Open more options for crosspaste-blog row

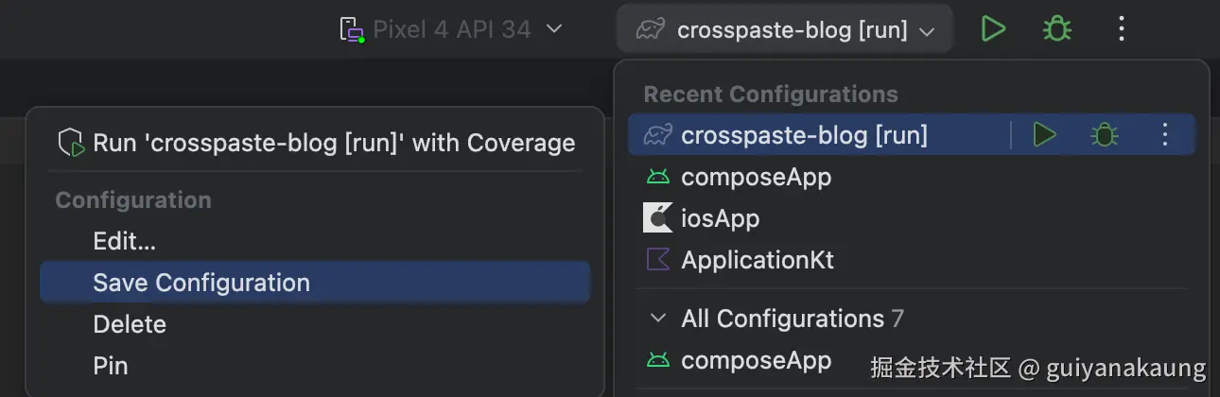click(1165, 135)
